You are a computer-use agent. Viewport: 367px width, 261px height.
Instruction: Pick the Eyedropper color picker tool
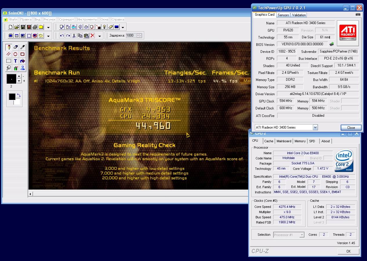23,47
